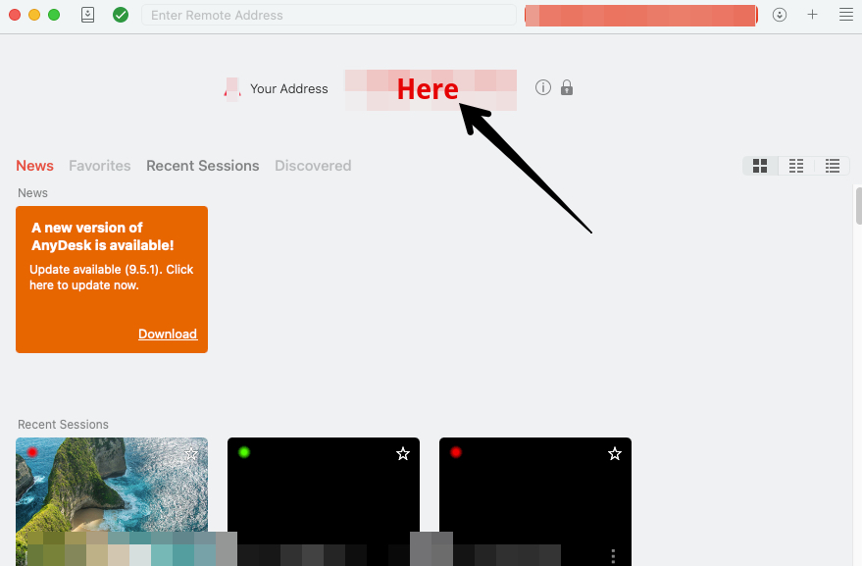Click the lock icon beside the address field

(x=566, y=87)
